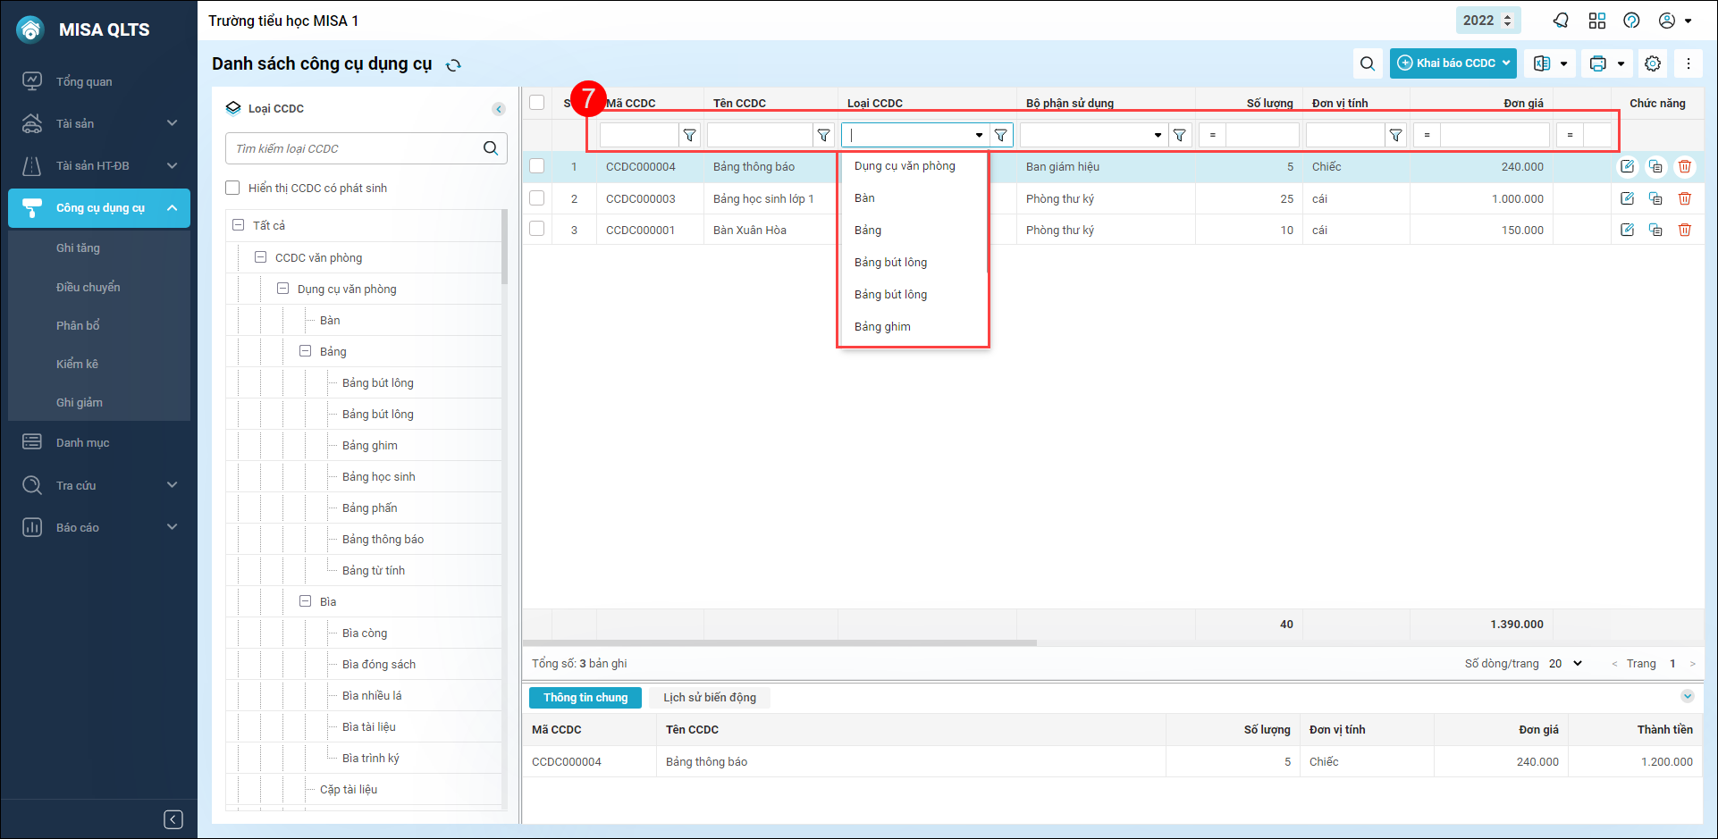The image size is (1718, 839).
Task: Open the settings gear icon
Action: click(x=1653, y=63)
